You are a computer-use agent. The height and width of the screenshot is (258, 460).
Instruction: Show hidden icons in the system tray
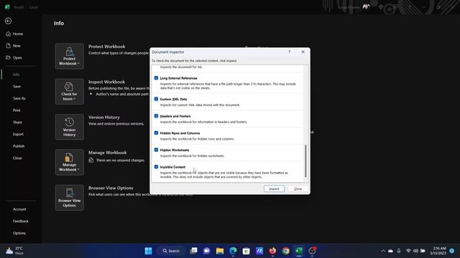tap(383, 251)
